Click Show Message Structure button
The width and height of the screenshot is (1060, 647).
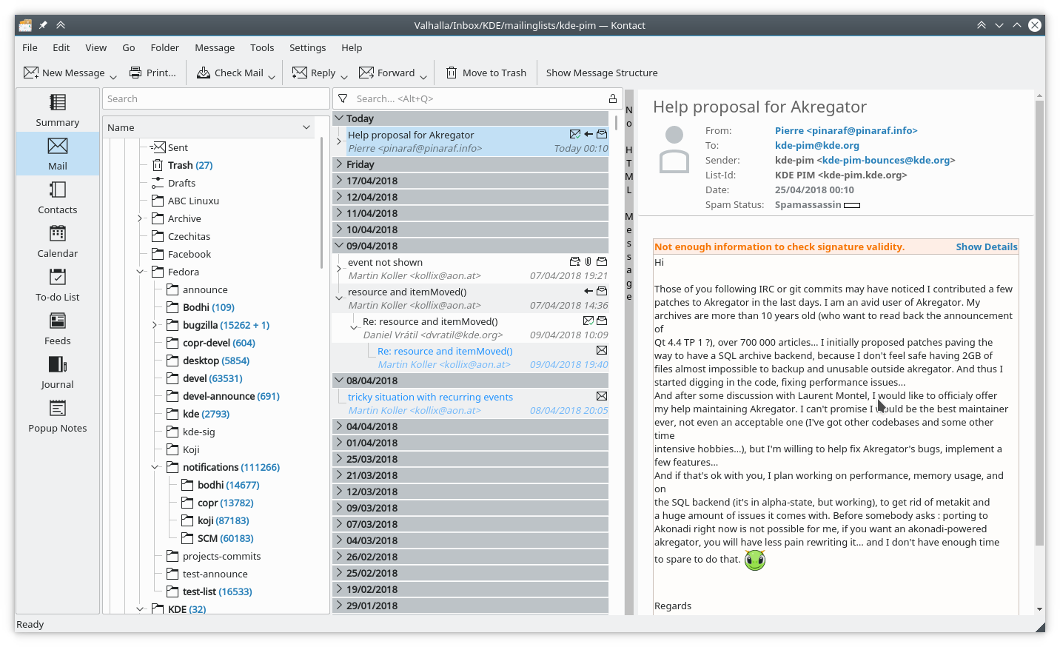(x=602, y=73)
